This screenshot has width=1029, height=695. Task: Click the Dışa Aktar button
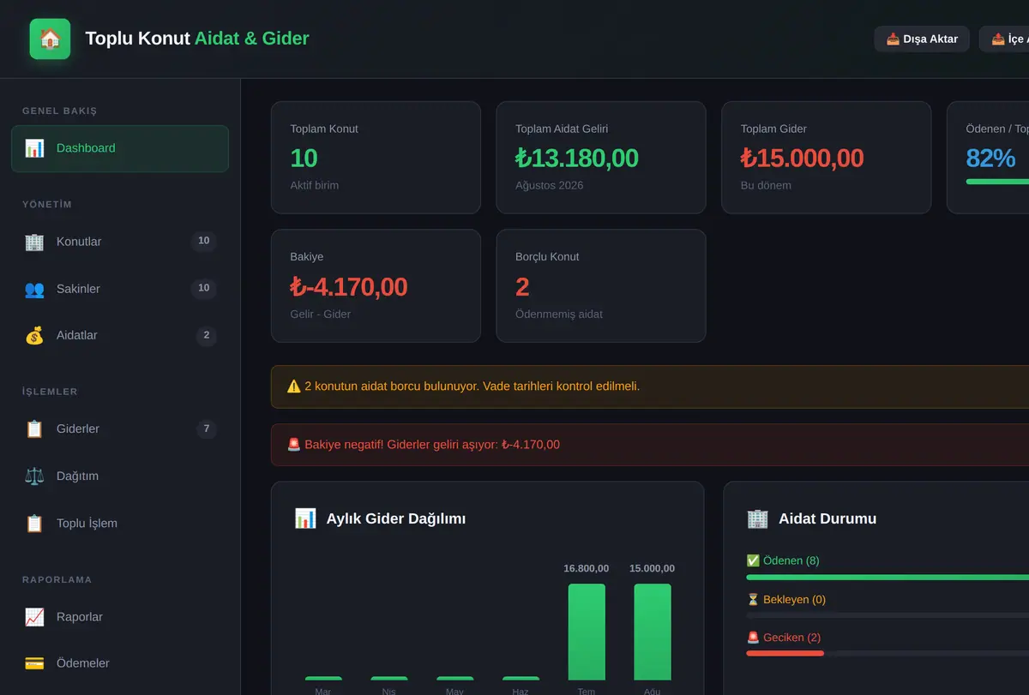pos(922,39)
